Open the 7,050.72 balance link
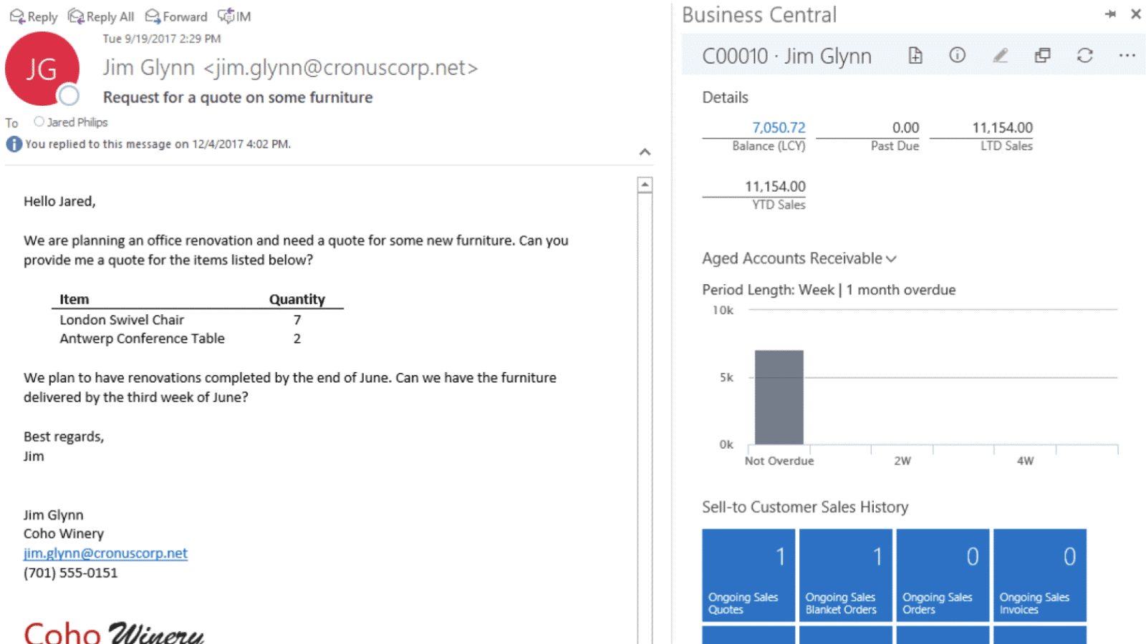This screenshot has width=1146, height=644. (778, 127)
